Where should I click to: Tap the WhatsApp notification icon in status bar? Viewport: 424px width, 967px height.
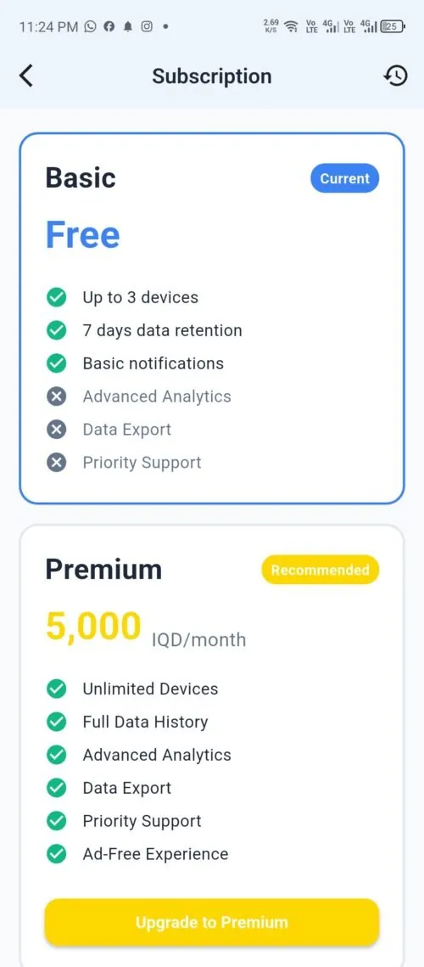point(91,26)
